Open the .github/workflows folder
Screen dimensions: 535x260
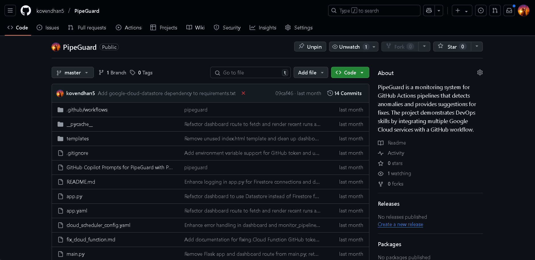87,110
